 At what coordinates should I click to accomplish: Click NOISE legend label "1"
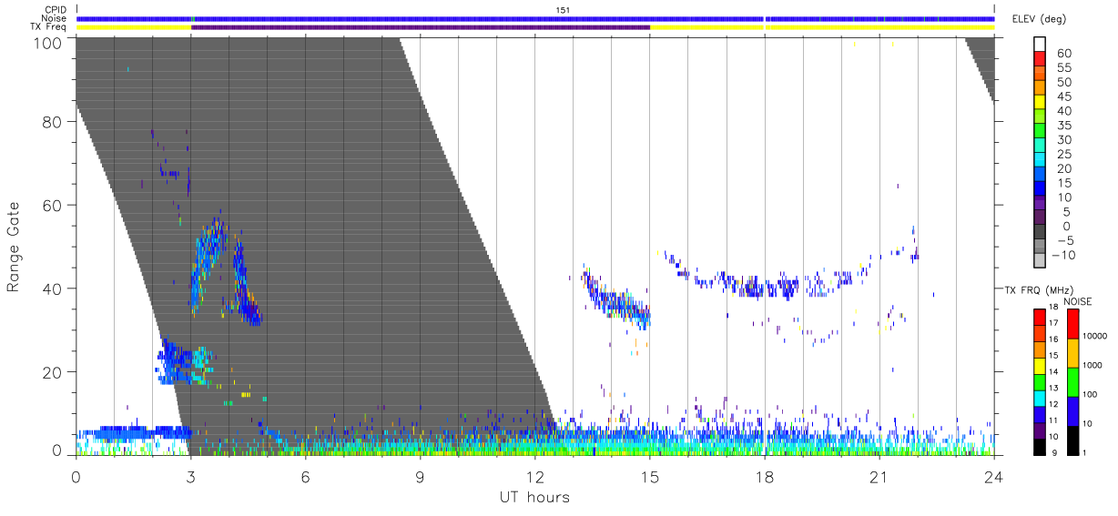(x=1086, y=452)
